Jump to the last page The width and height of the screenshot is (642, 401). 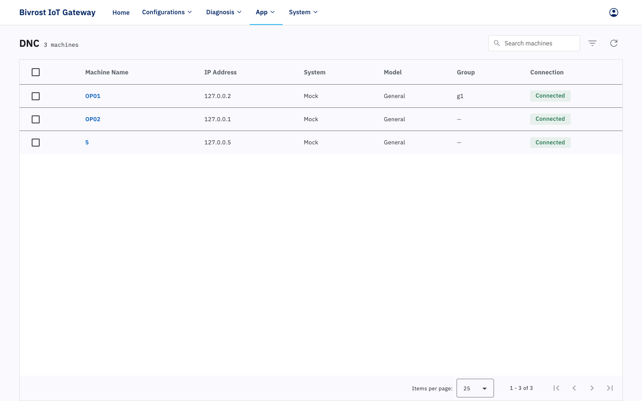pos(610,388)
